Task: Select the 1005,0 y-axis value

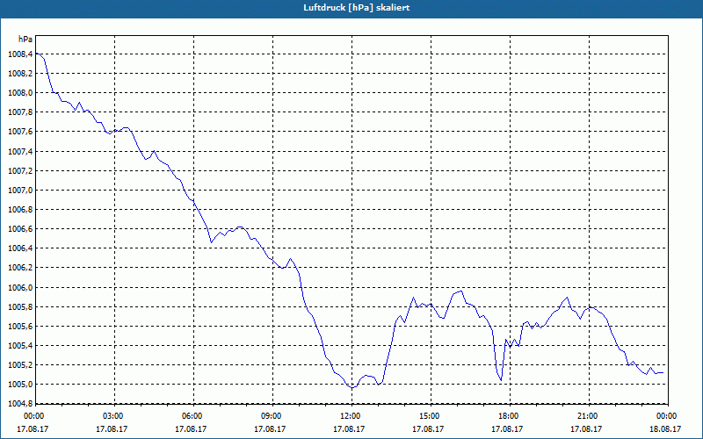Action: 20,385
